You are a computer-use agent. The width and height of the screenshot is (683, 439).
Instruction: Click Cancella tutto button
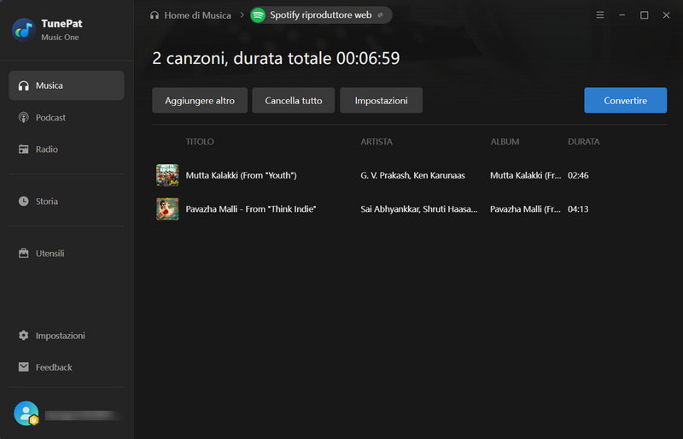click(294, 100)
